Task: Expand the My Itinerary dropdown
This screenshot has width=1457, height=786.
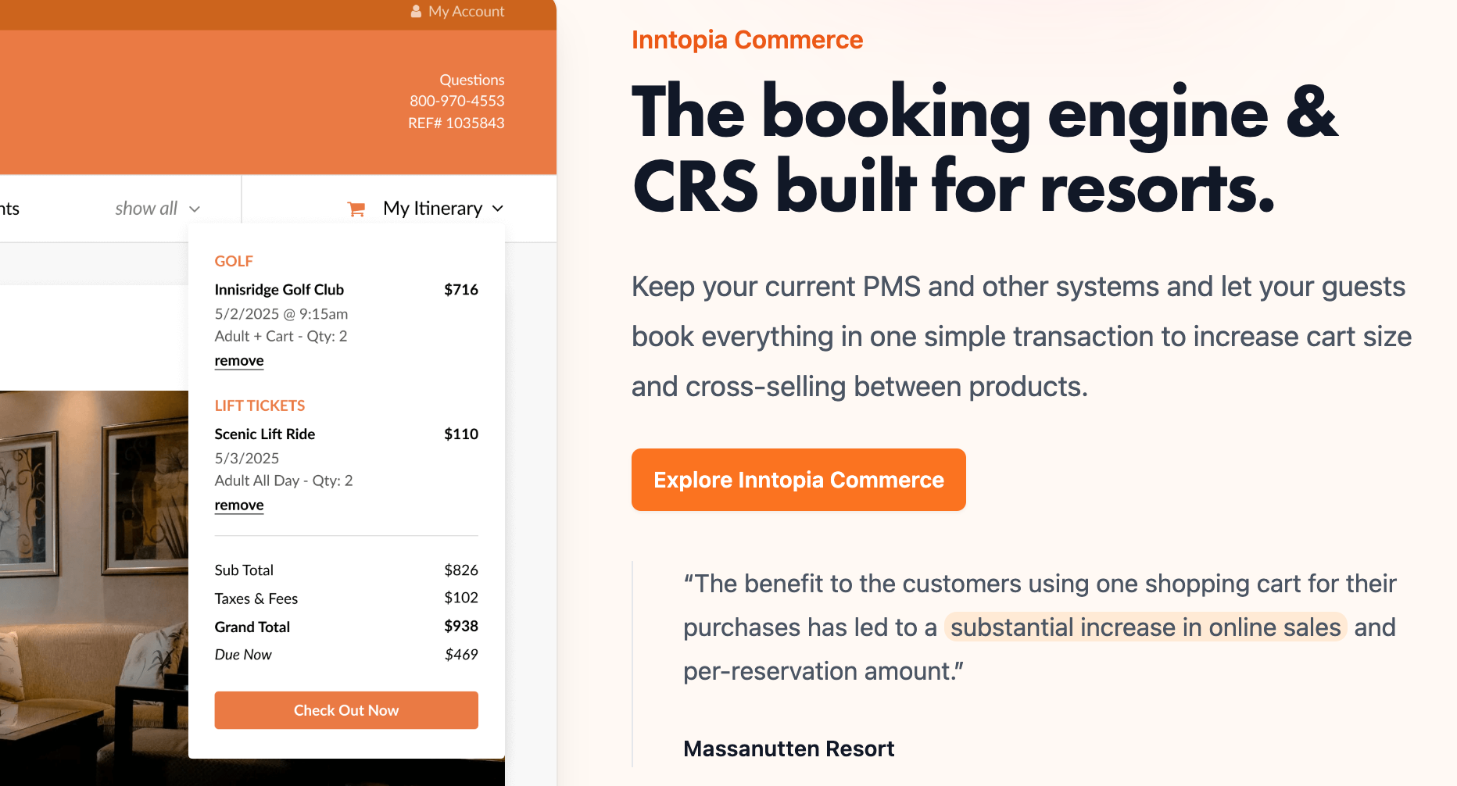Action: click(432, 209)
